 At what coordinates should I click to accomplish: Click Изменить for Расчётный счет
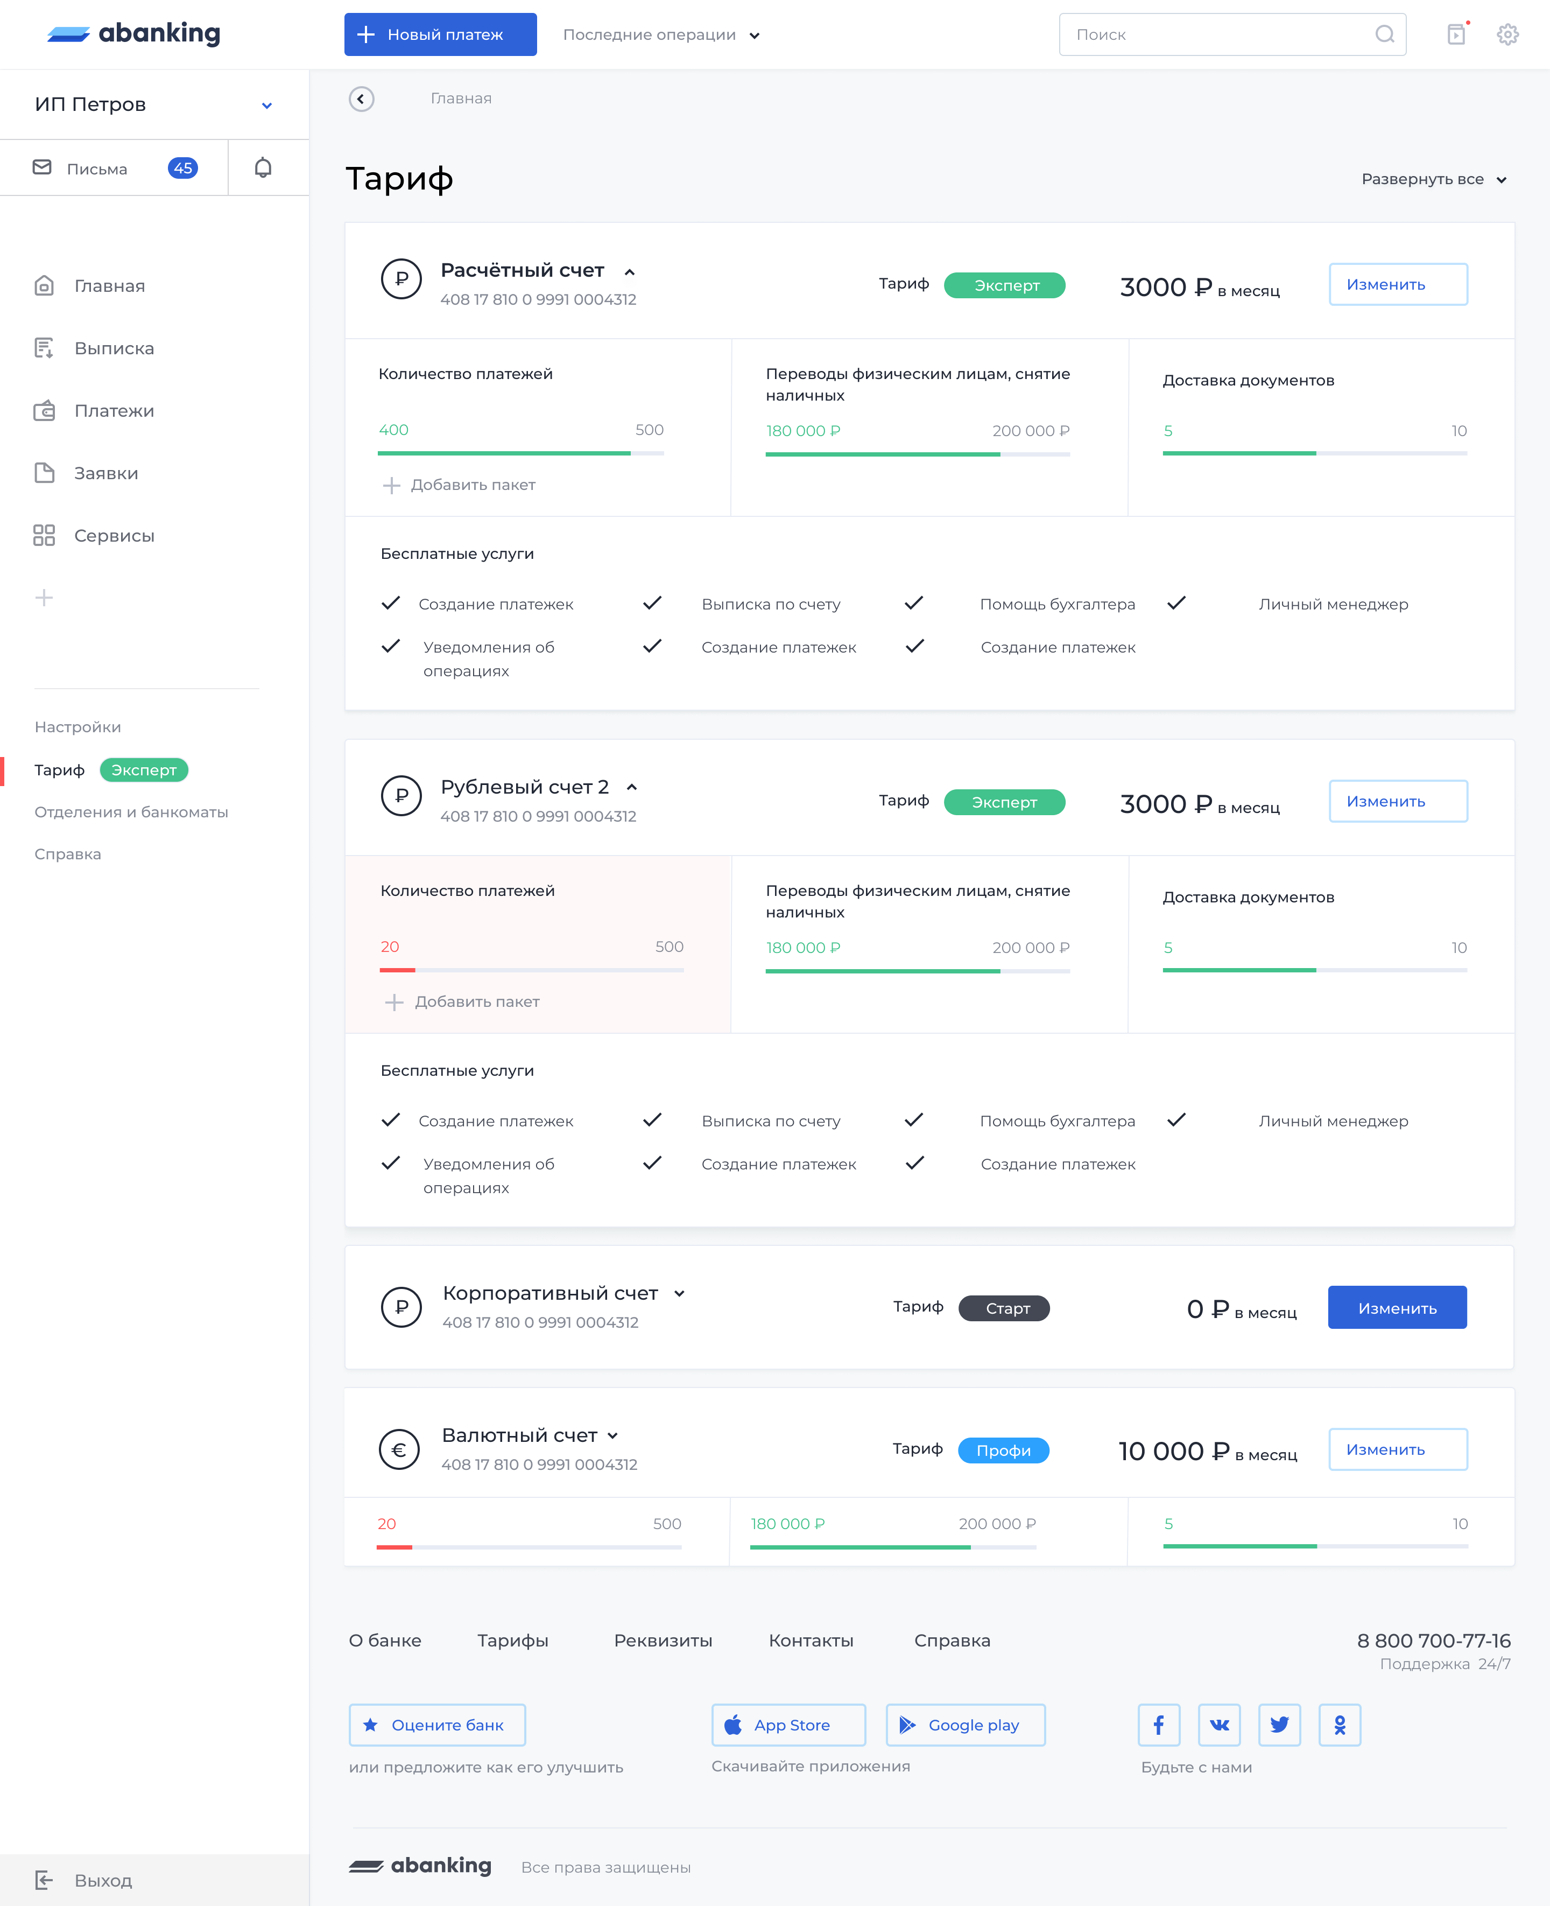pos(1398,284)
